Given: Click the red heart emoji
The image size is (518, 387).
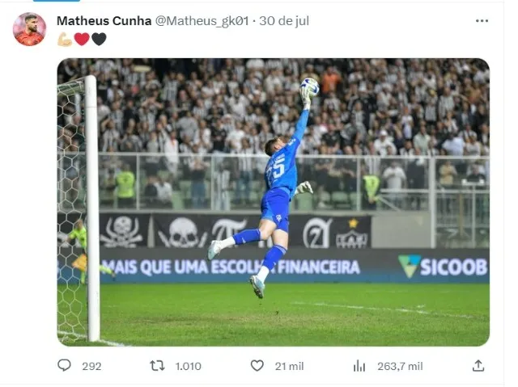Looking at the screenshot, I should [x=82, y=40].
